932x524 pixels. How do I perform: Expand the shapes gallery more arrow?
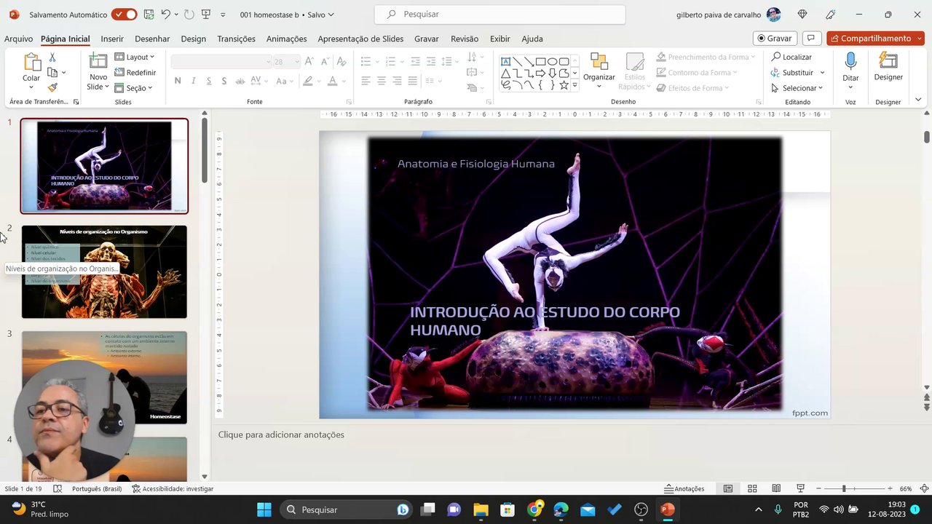[x=574, y=85]
